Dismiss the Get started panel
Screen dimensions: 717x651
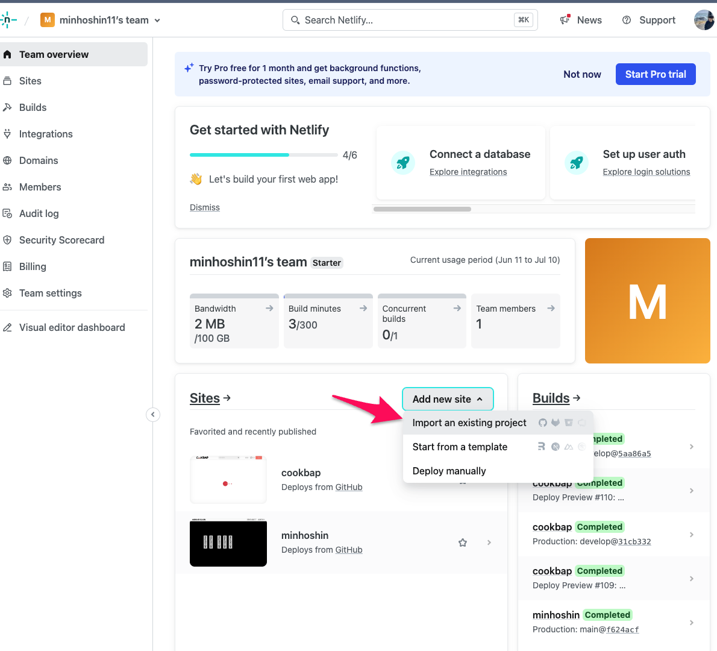(x=205, y=208)
